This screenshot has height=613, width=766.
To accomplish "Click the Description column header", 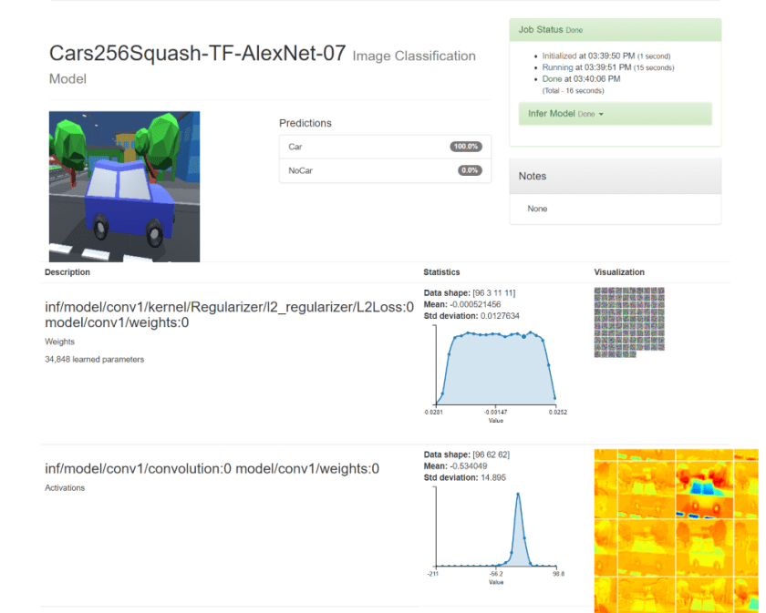I will [67, 272].
